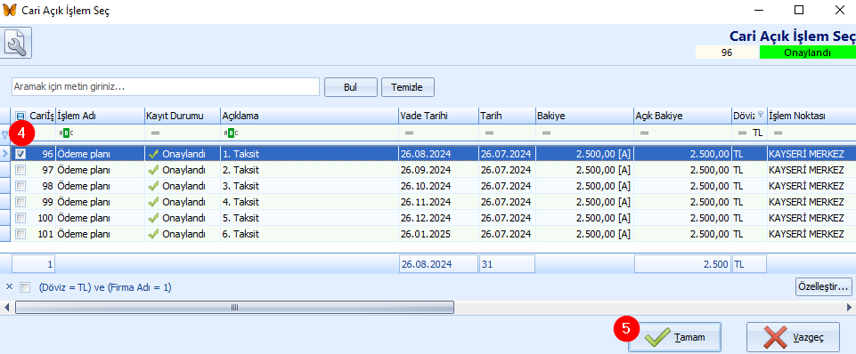The image size is (856, 354).
Task: Toggle the active filter checkbox for Döviz = TL
Action: (25, 287)
